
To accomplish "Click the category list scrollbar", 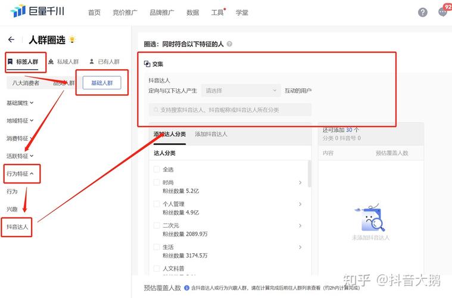I will pyautogui.click(x=310, y=173).
